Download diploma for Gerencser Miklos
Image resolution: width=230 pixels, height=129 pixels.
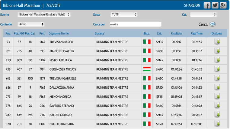pos(217,69)
